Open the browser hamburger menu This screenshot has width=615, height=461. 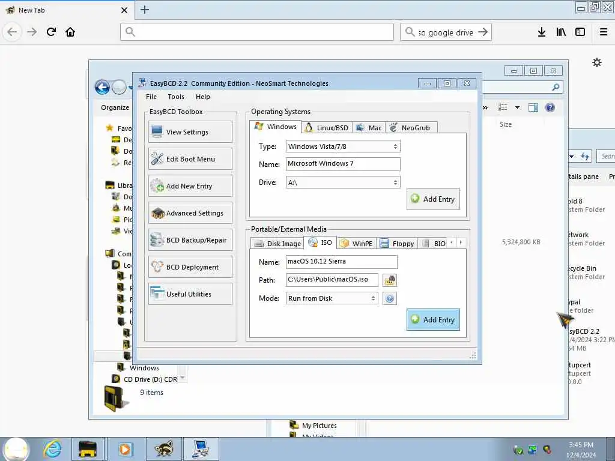(x=604, y=32)
